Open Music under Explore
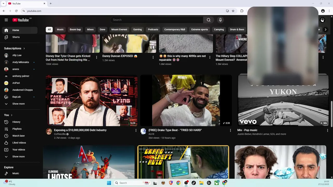 (x=20, y=173)
